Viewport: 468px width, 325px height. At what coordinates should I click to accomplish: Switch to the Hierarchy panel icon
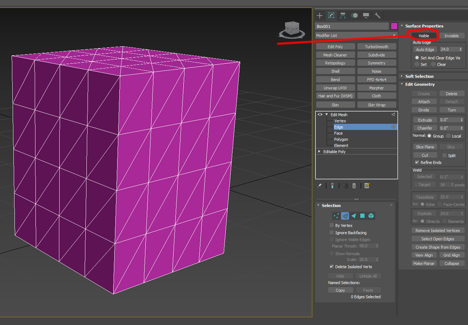(343, 15)
